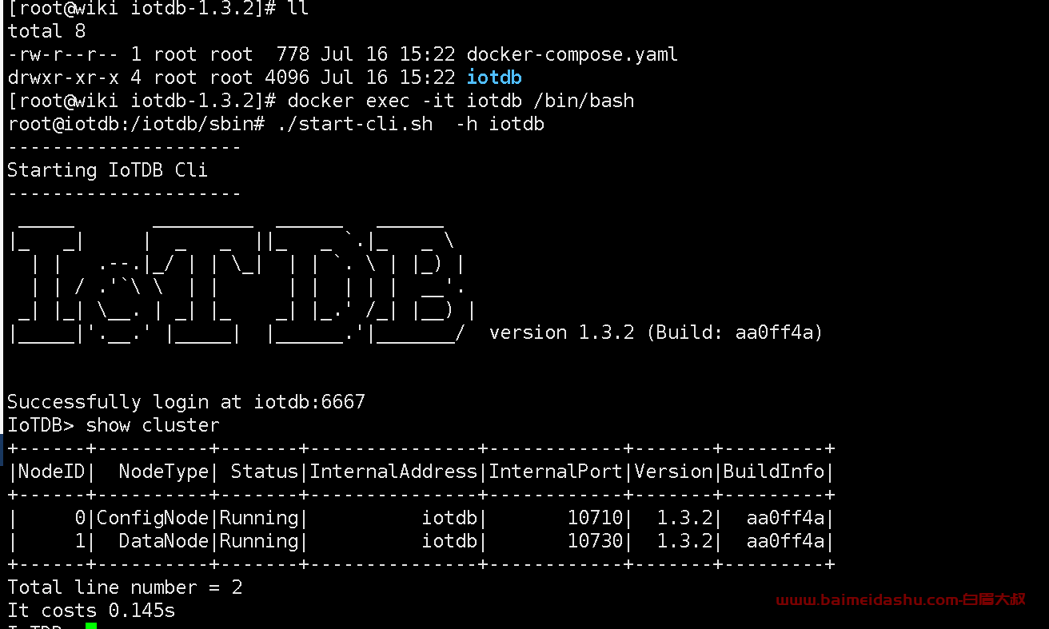Click the Running status in ConfigNode row
This screenshot has width=1049, height=629.
coord(259,518)
